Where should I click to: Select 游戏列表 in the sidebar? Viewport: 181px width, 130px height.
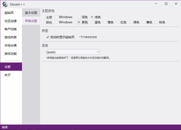click(x=11, y=37)
